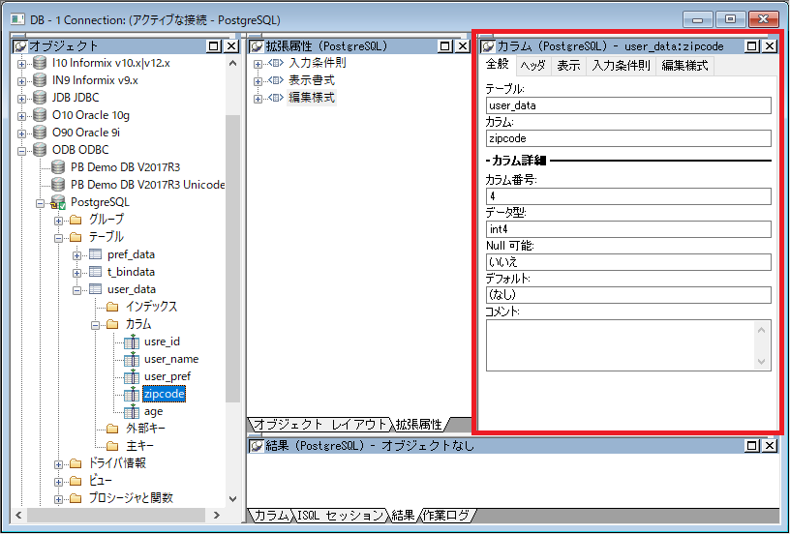Click the インデックス folder icon
Image resolution: width=790 pixels, height=534 pixels.
tap(112, 307)
